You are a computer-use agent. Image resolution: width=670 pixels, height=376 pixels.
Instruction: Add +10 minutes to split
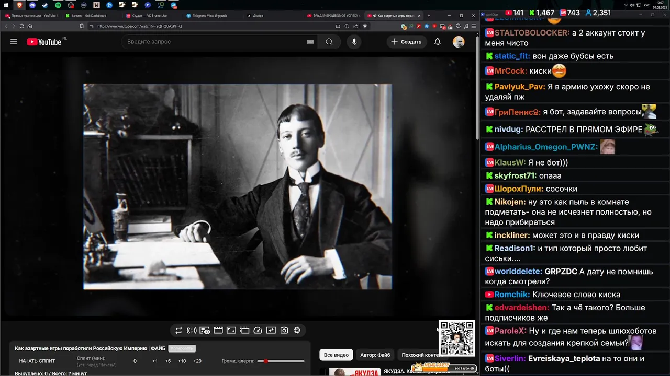click(182, 361)
